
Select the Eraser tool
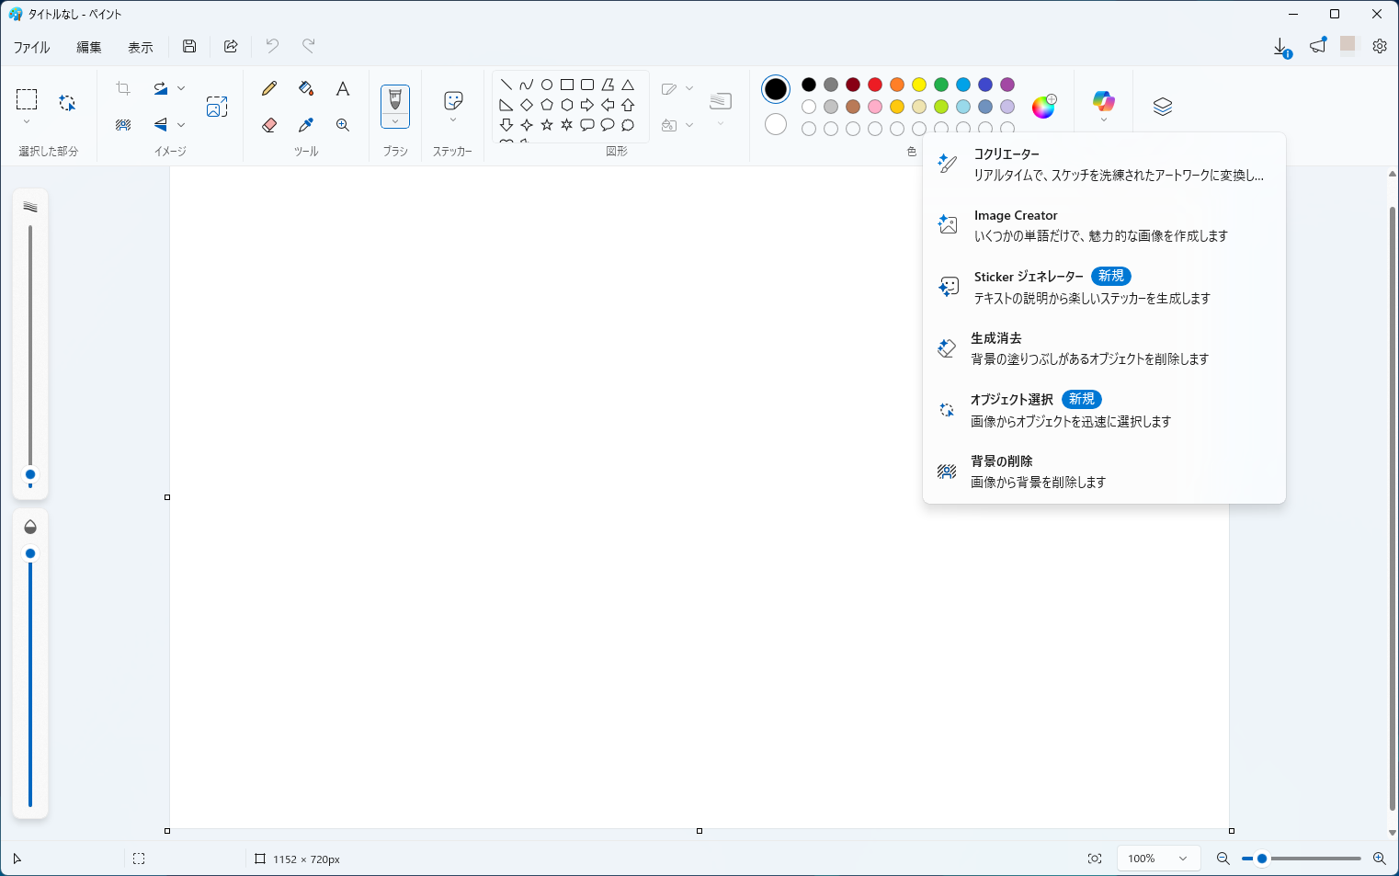click(268, 125)
